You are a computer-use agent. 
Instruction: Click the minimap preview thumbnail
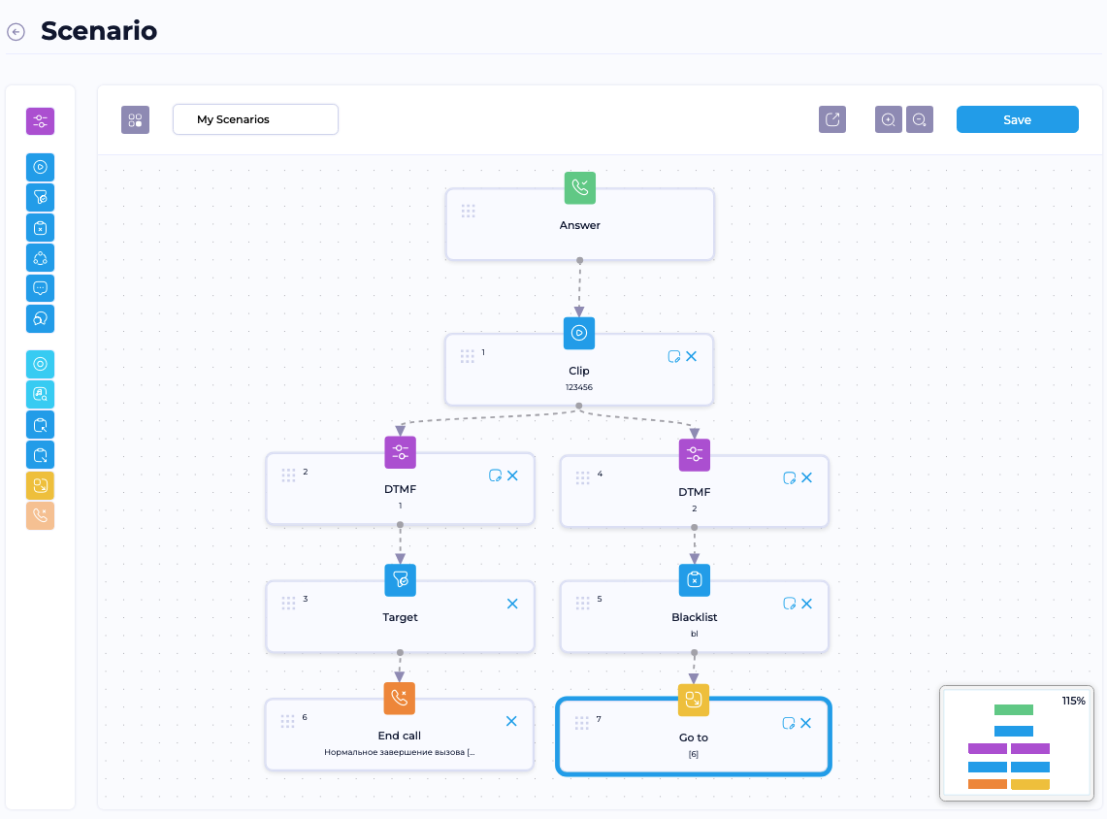tap(1017, 743)
